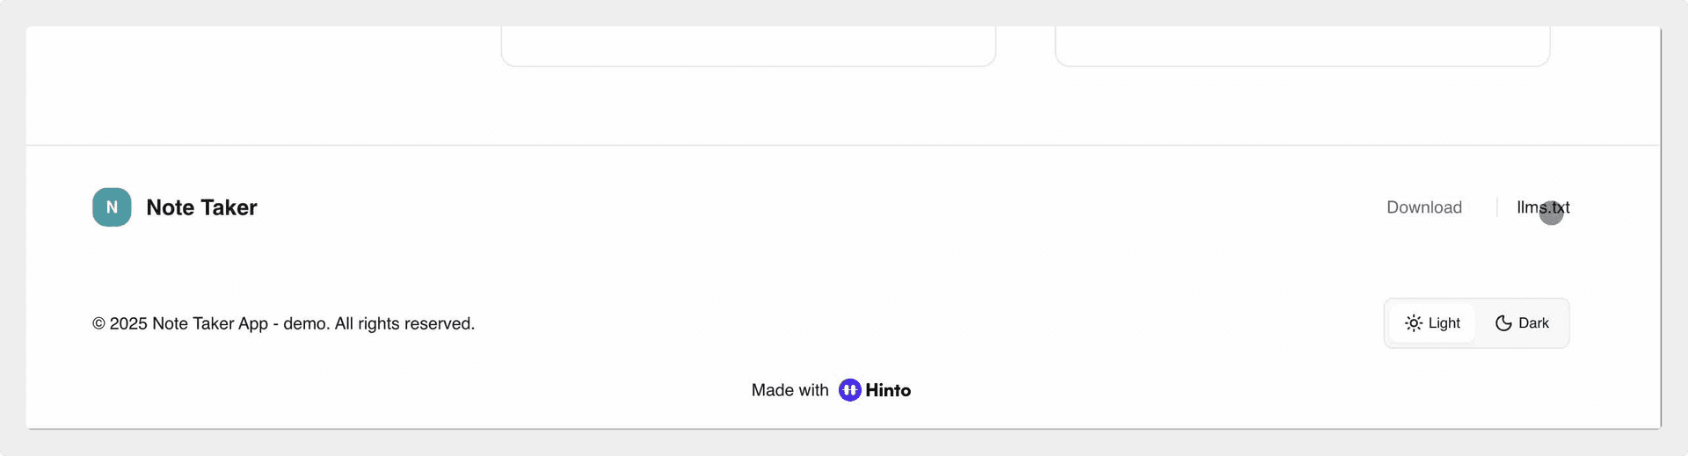
Task: Click the Light/Dark theme switcher container
Action: tap(1477, 323)
